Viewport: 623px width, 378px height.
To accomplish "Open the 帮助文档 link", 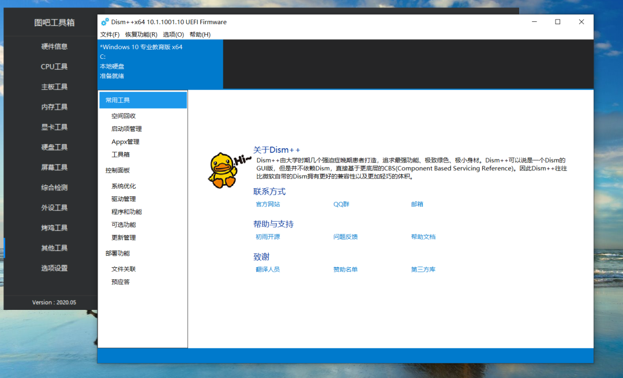I will 423,237.
